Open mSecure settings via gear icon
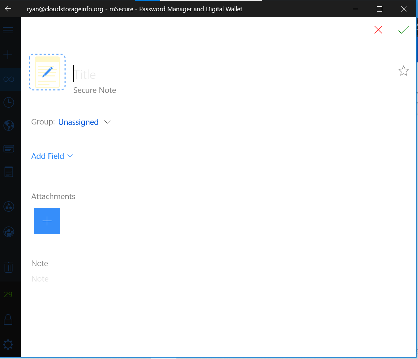This screenshot has height=359, width=418. click(8, 345)
